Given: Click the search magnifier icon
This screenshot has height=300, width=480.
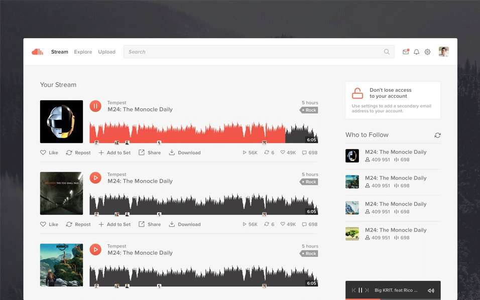Looking at the screenshot, I should click(x=387, y=52).
